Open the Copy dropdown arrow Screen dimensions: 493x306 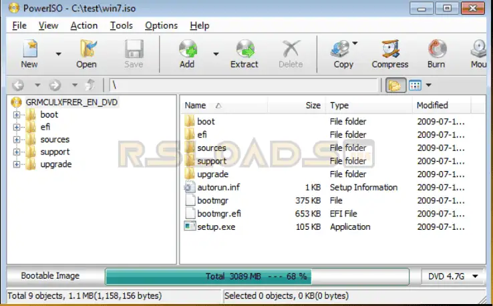pos(355,43)
